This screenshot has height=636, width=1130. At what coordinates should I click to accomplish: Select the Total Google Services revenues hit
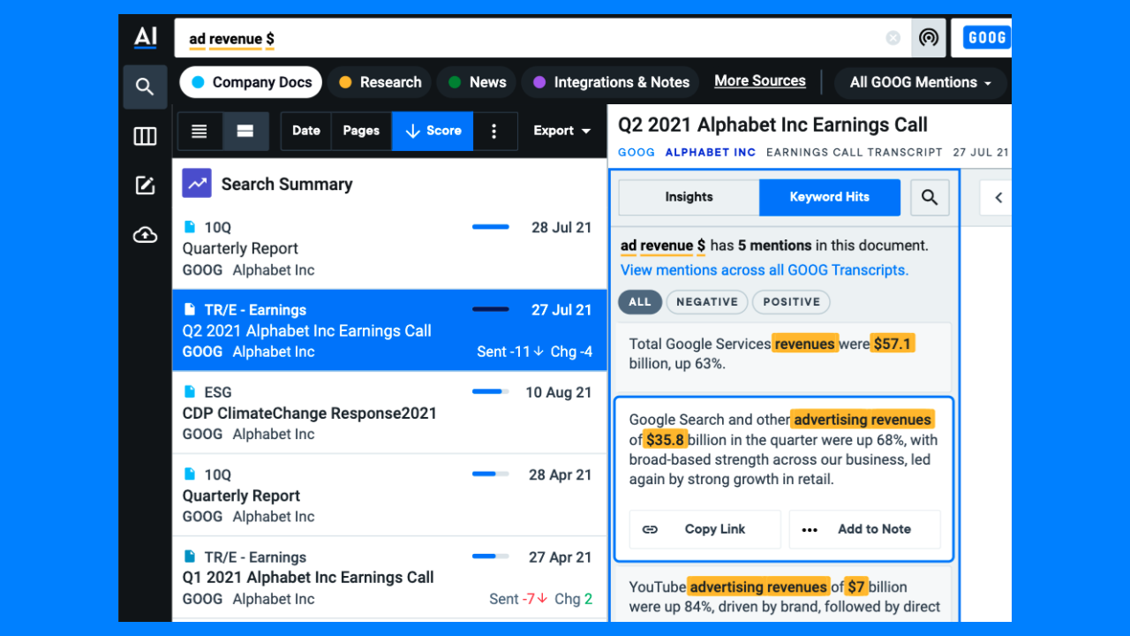coord(783,356)
